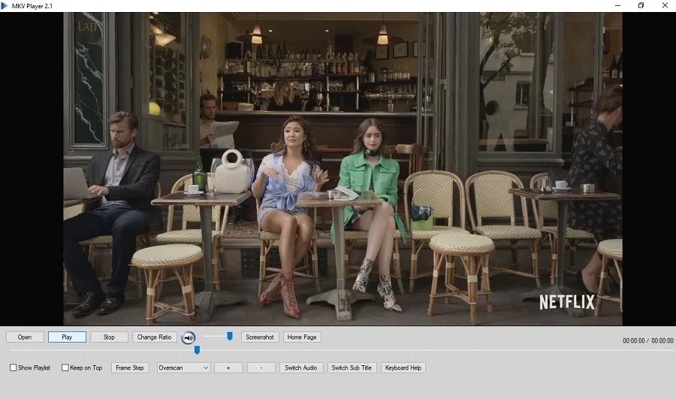
Task: Start playback with the Play button
Action: point(67,337)
